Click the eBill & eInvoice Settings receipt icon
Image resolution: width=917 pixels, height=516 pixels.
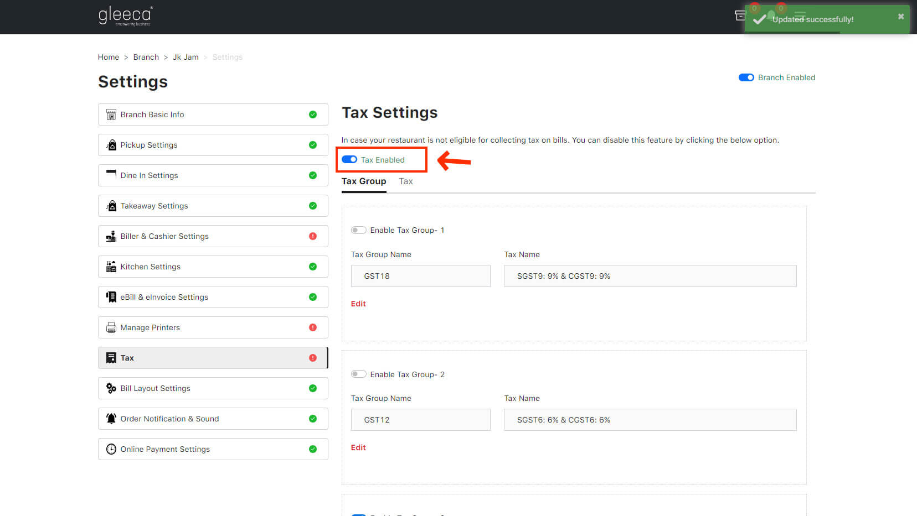tap(111, 297)
